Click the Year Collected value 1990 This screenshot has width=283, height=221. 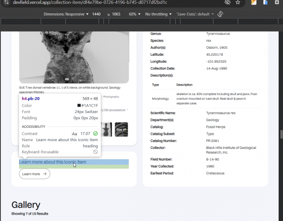pos(210,166)
